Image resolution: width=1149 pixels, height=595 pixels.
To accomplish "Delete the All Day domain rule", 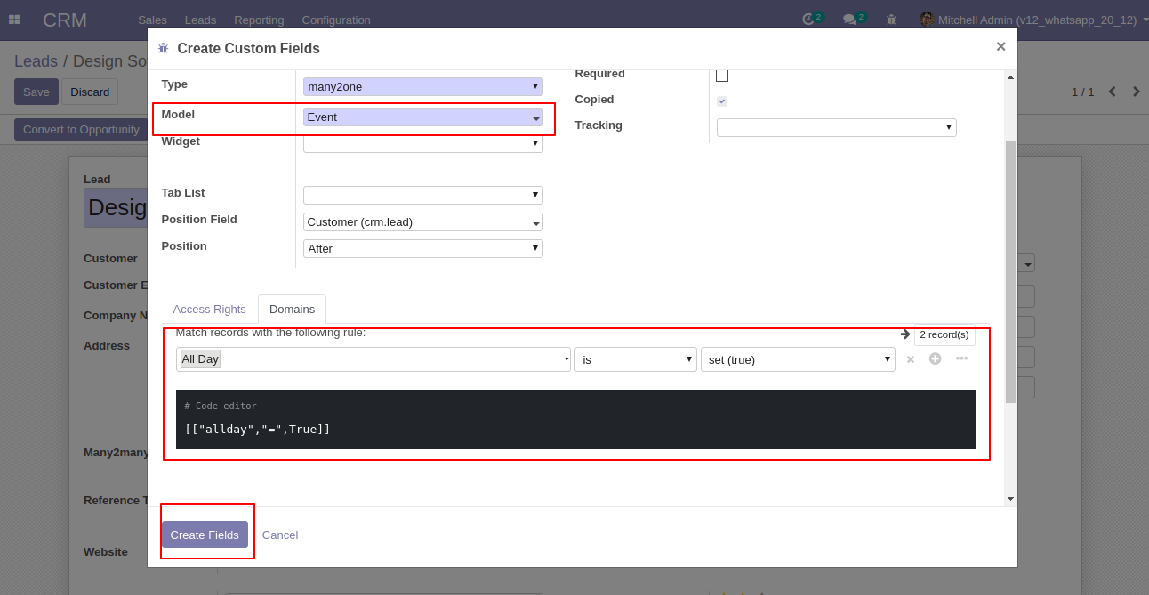I will 910,359.
